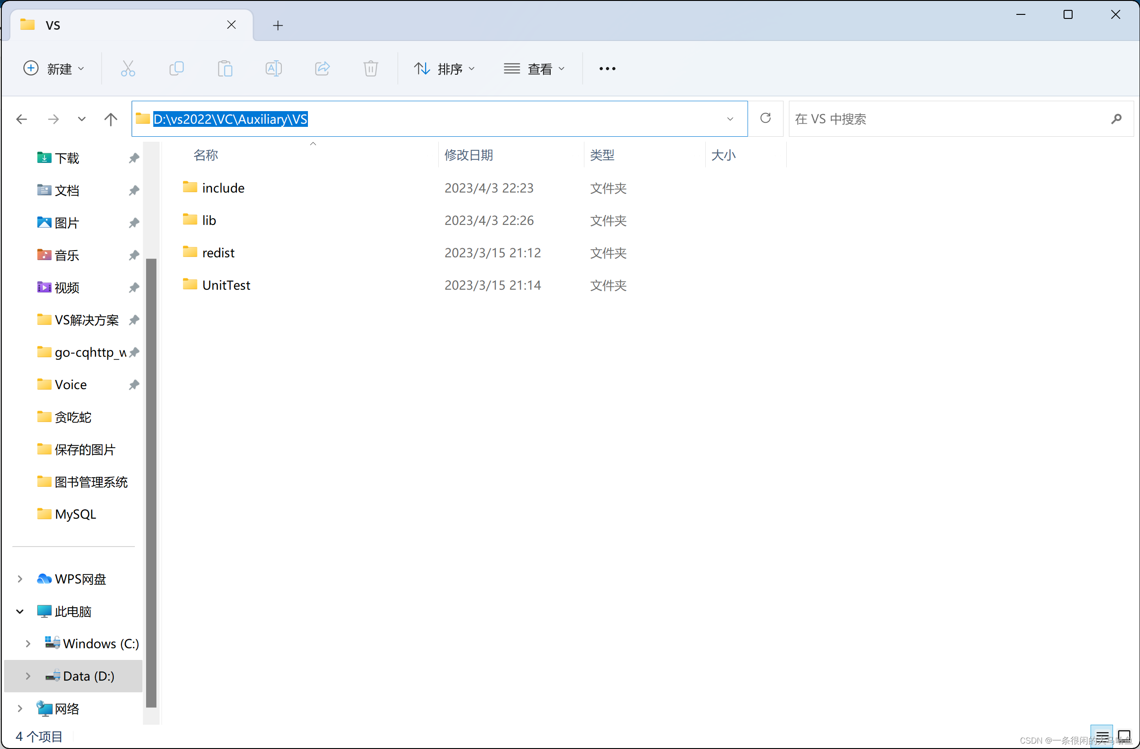This screenshot has height=749, width=1140.
Task: Click the Copy icon in toolbar
Action: pyautogui.click(x=176, y=68)
